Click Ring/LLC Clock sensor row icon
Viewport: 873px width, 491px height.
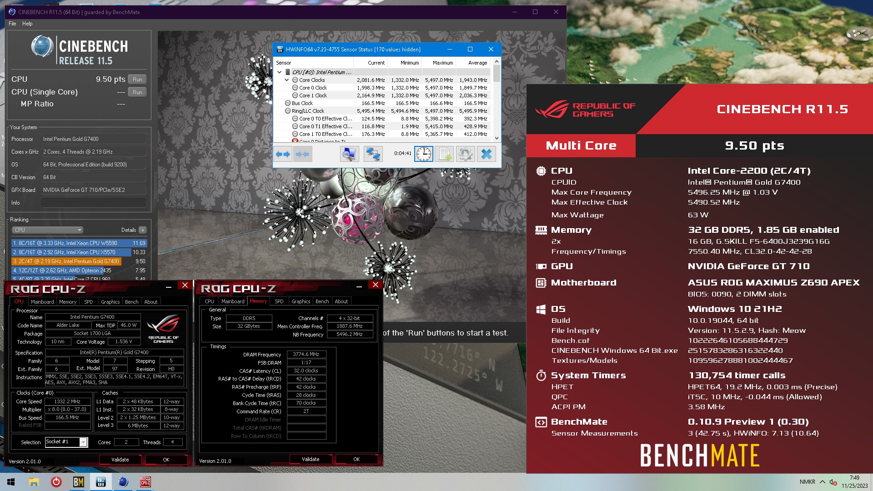pos(288,111)
